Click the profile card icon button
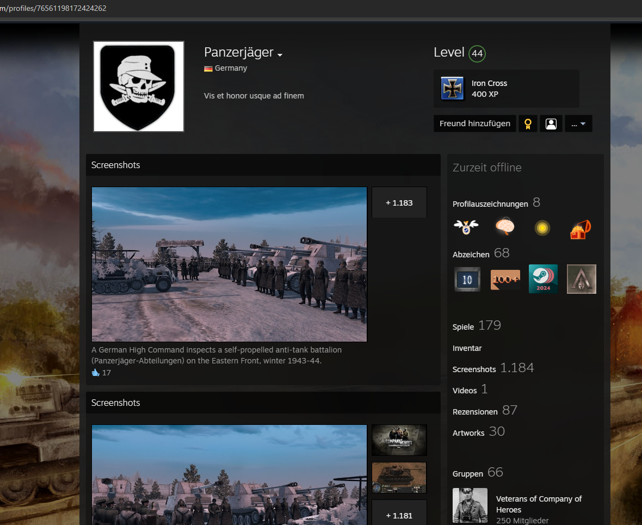The image size is (642, 525). pyautogui.click(x=551, y=123)
